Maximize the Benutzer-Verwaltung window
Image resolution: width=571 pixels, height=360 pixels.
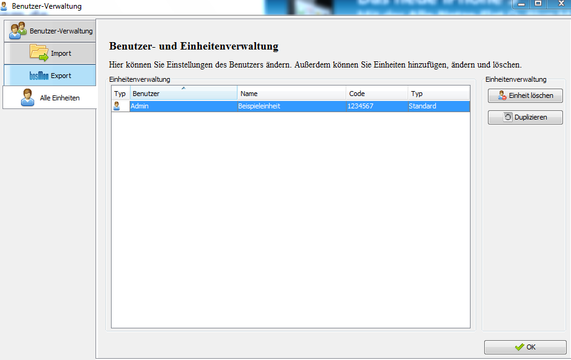click(538, 4)
